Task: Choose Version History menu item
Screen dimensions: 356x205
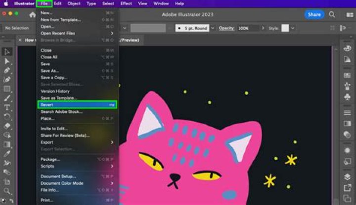Action: click(x=77, y=91)
